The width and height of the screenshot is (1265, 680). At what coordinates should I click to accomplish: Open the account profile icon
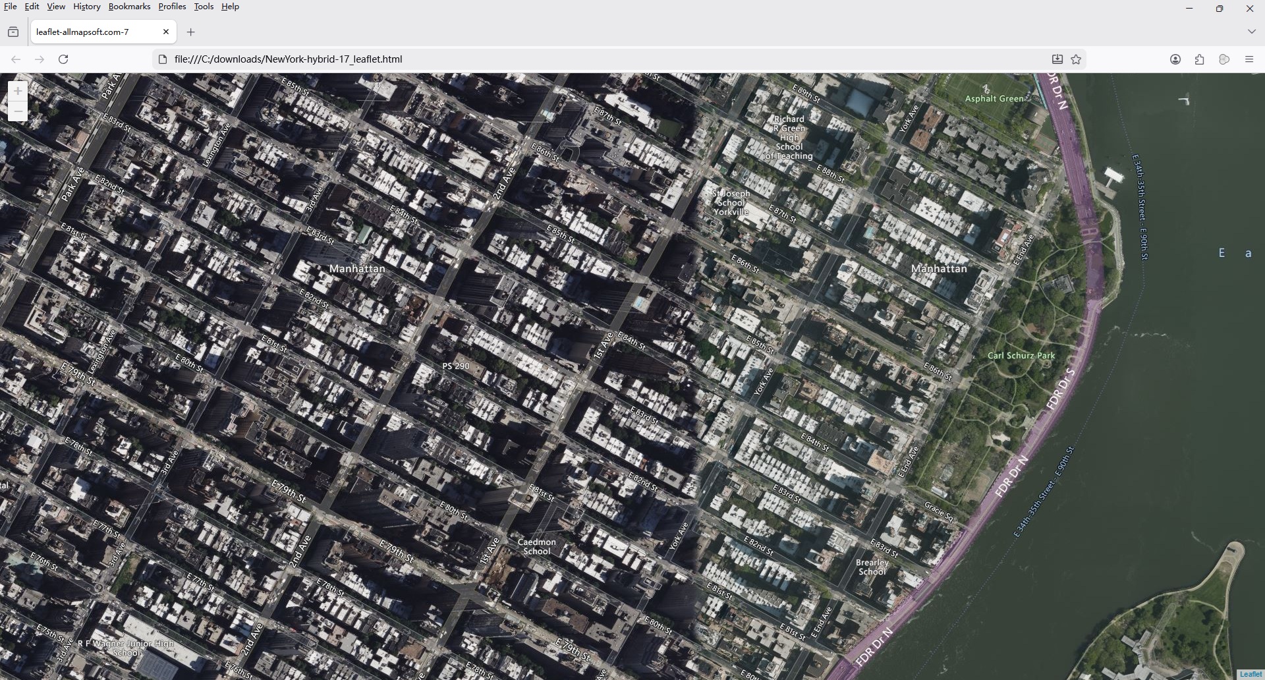(x=1175, y=59)
